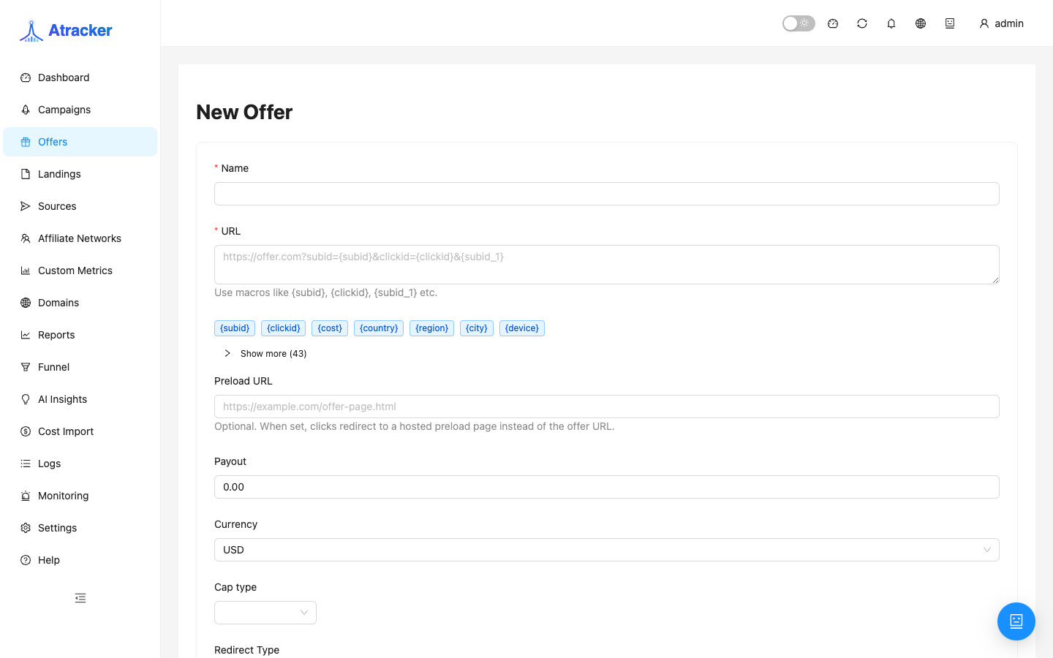Image resolution: width=1053 pixels, height=658 pixels.
Task: Insert the {cost} macro tag
Action: coord(330,328)
